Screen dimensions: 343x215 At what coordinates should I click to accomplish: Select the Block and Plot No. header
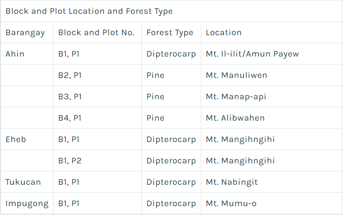click(x=96, y=32)
